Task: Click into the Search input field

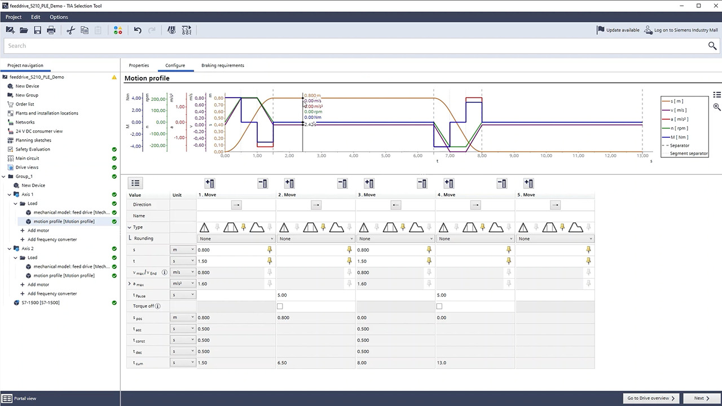Action: tap(355, 46)
